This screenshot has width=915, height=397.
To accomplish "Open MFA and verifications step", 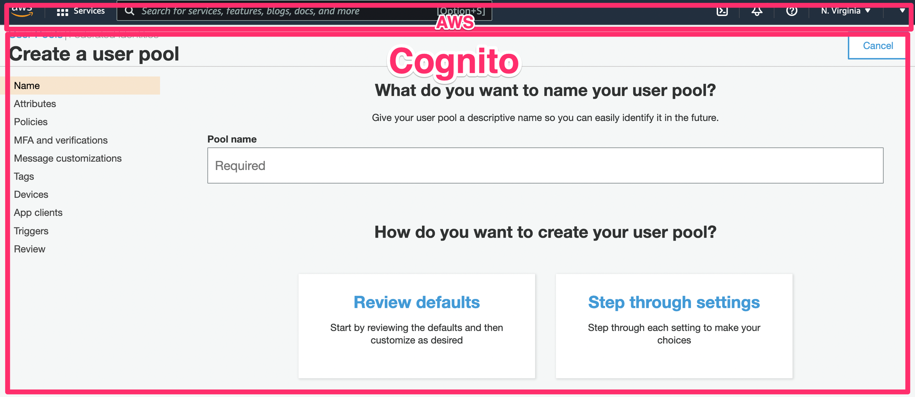I will pos(61,140).
